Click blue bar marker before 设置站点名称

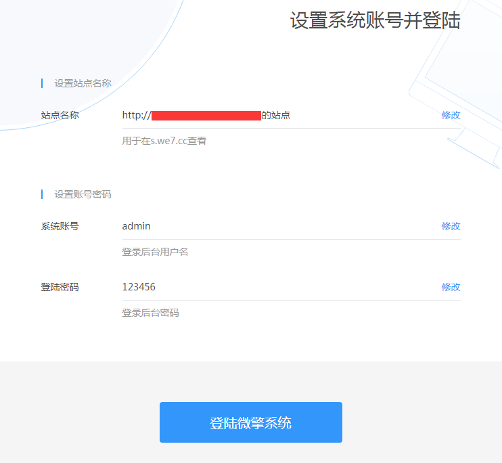click(x=42, y=83)
